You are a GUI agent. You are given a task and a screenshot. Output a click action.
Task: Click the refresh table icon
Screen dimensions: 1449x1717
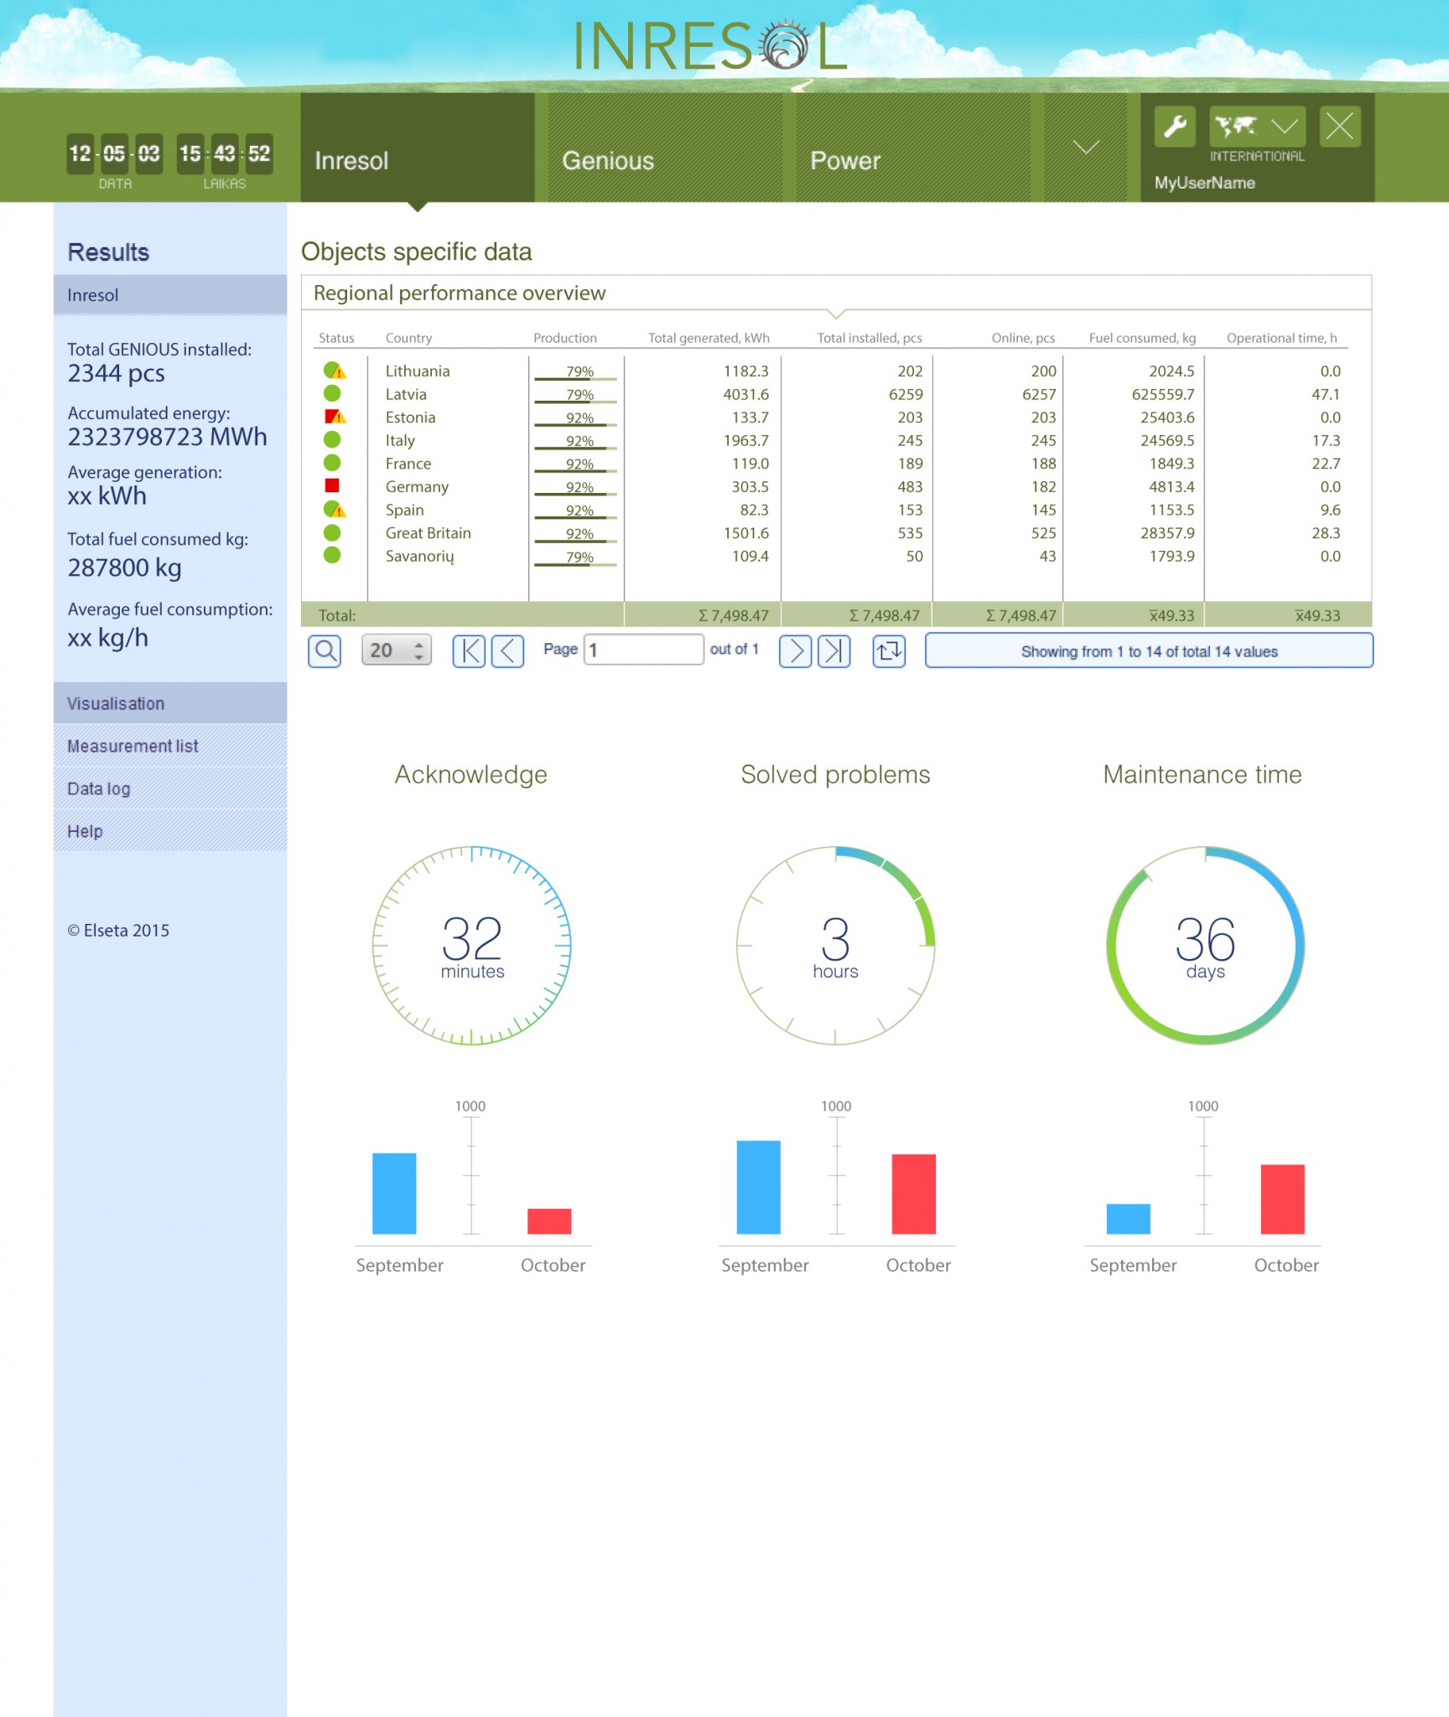click(889, 651)
